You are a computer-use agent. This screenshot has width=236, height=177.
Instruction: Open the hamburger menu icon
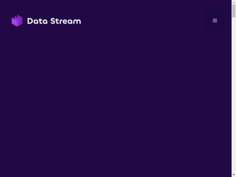[215, 21]
